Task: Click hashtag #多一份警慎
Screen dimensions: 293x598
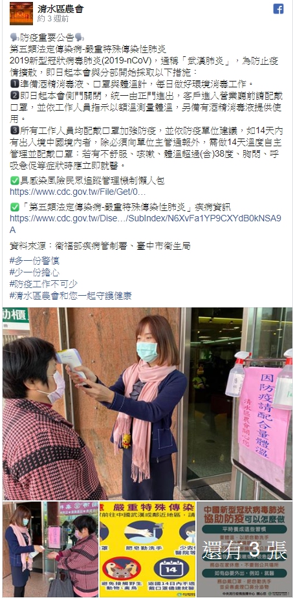Action: tap(34, 261)
